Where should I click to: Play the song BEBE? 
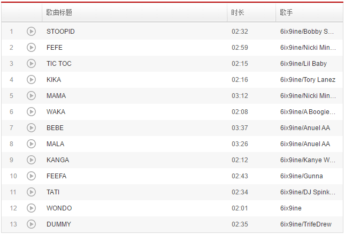coord(31,128)
